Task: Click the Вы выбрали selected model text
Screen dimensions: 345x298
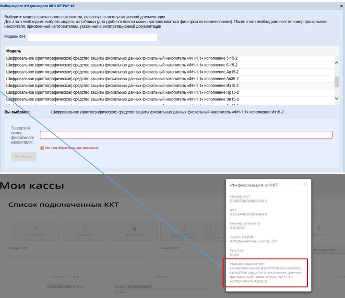Action: pyautogui.click(x=167, y=112)
